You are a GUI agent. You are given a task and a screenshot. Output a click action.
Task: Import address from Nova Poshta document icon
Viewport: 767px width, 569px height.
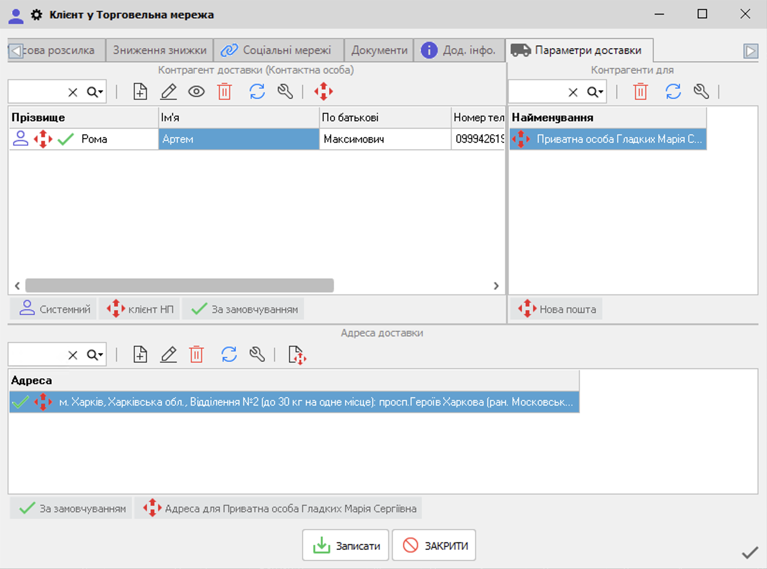(297, 355)
